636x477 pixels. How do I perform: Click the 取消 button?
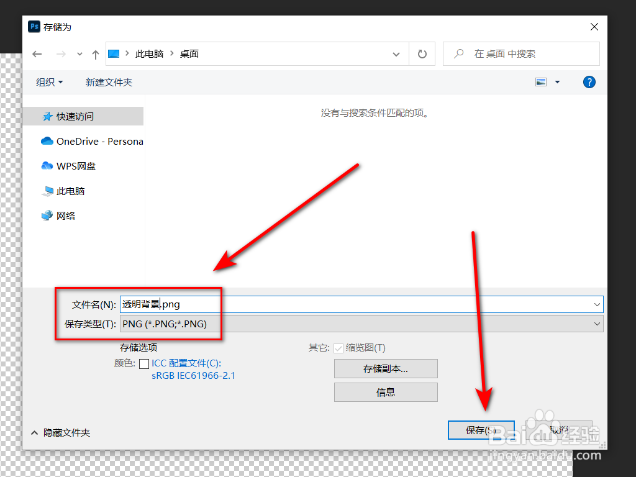559,430
